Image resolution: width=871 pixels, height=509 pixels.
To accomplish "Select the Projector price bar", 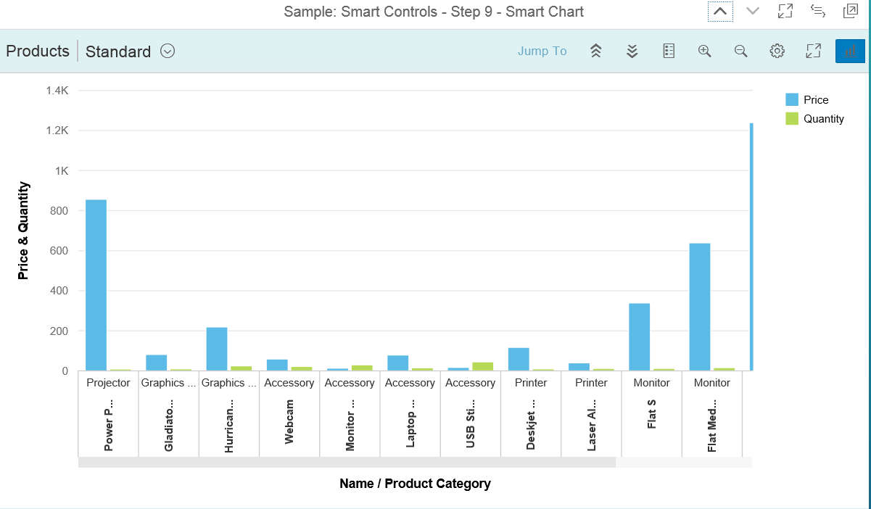I will point(96,285).
